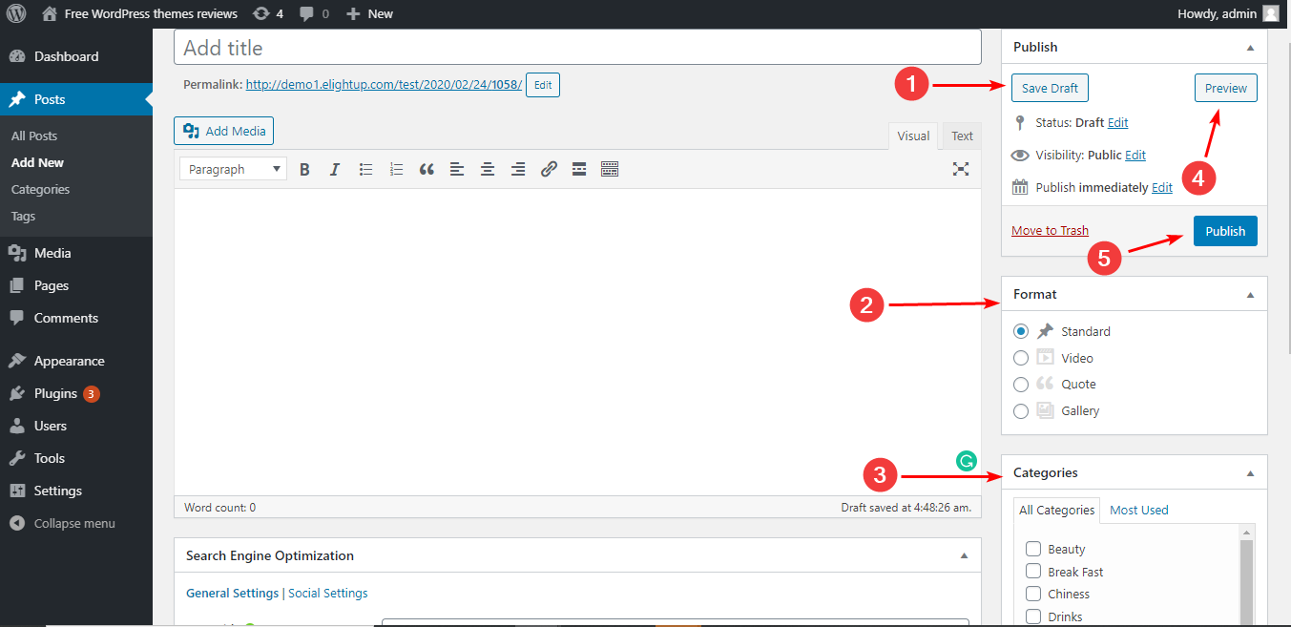This screenshot has height=627, width=1291.
Task: Insert a blockquote
Action: 427,169
